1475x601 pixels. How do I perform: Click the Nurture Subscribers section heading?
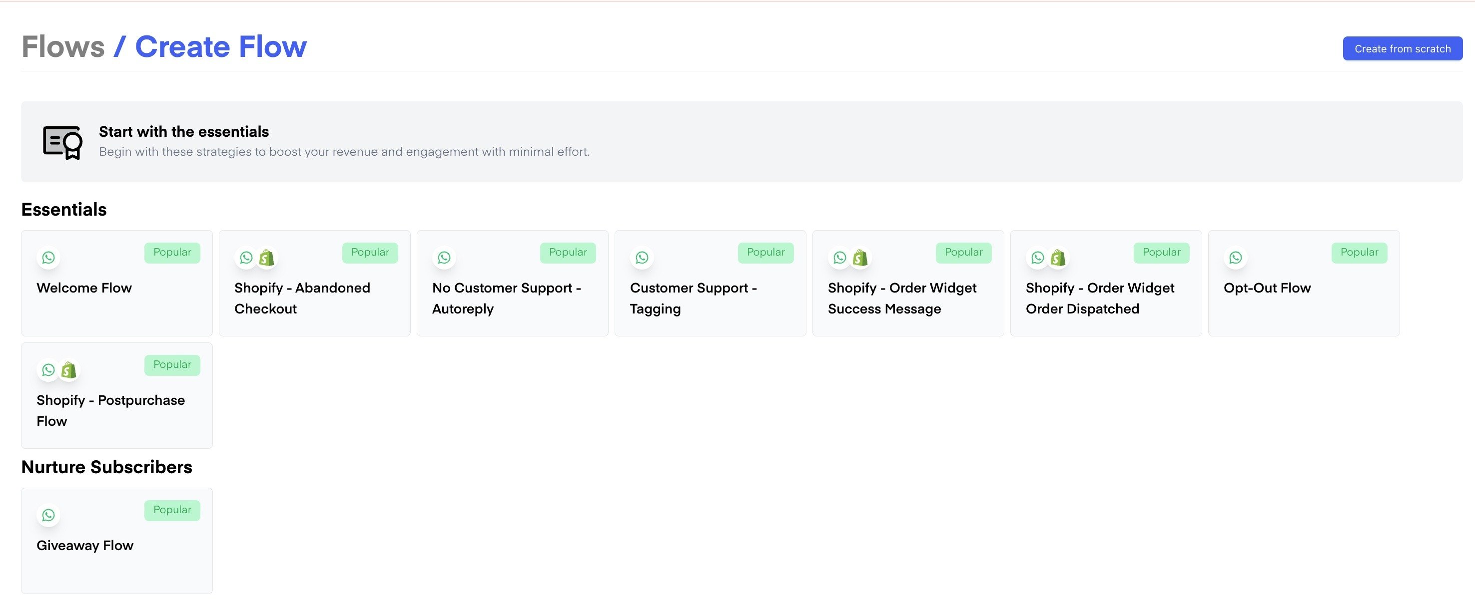(106, 467)
